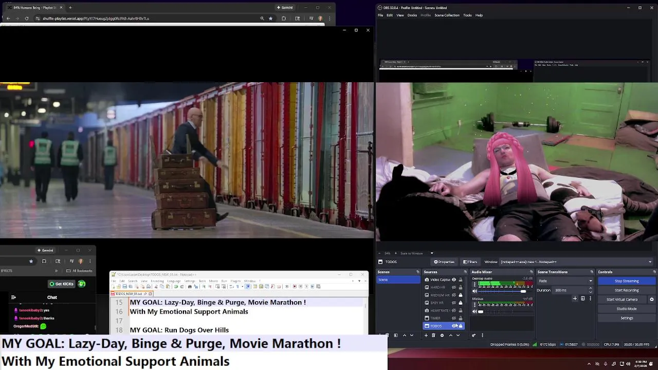Click Start Virtual Camera button
658x370 pixels.
(x=622, y=300)
